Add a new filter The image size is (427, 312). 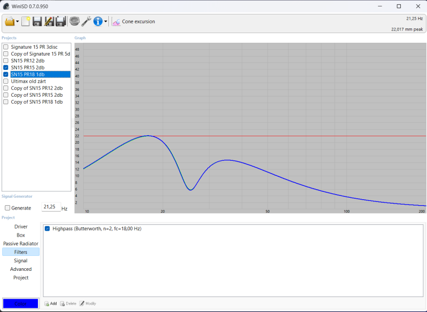pyautogui.click(x=51, y=303)
